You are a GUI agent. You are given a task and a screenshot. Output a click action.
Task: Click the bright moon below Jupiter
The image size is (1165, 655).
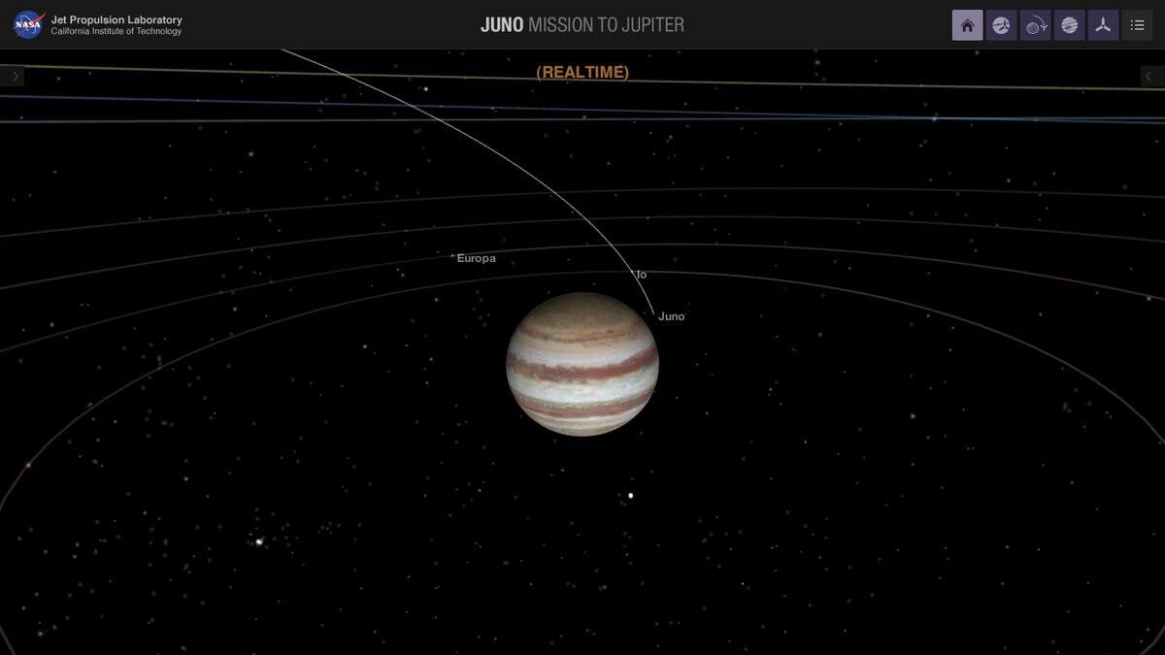[631, 496]
